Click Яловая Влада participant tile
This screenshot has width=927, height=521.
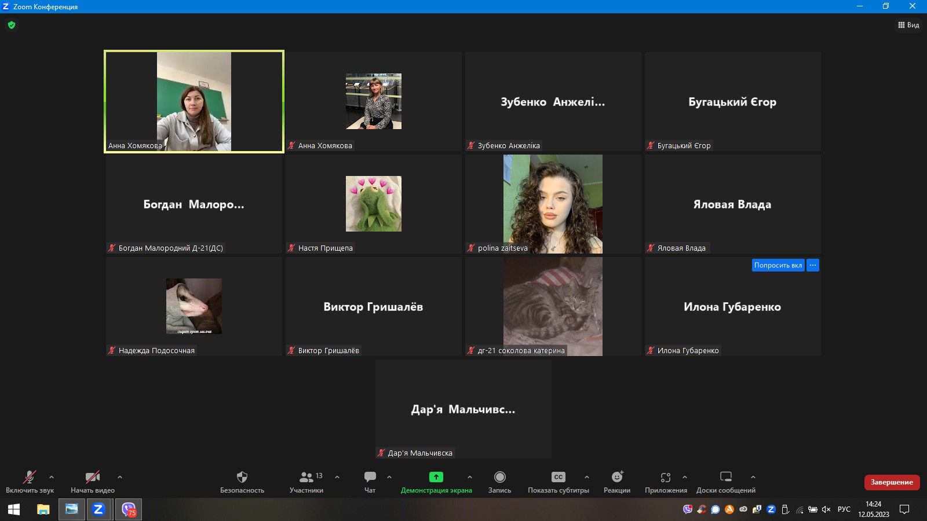(x=732, y=204)
